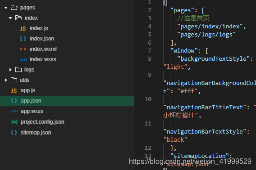
Task: Click "navigationBarTitleText" key in editor
Action: coord(205,107)
